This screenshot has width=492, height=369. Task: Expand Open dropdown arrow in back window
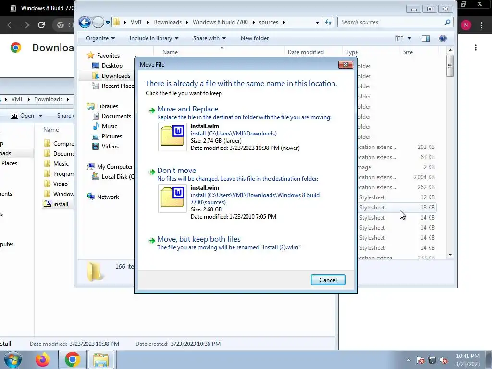(40, 116)
